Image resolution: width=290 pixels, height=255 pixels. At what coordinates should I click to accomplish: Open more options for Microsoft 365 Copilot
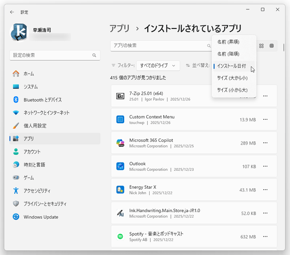pyautogui.click(x=265, y=143)
